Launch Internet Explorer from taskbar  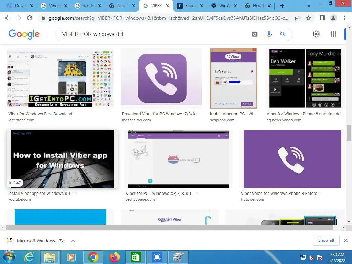29,257
